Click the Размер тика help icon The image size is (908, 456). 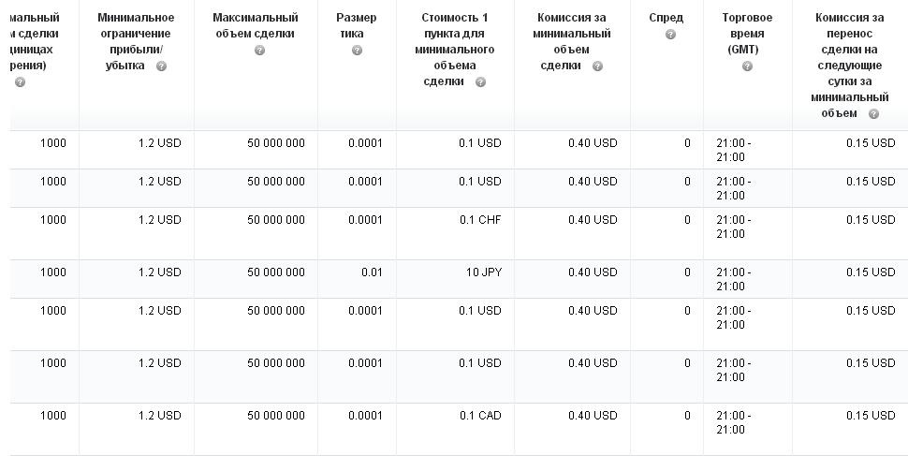pos(357,51)
